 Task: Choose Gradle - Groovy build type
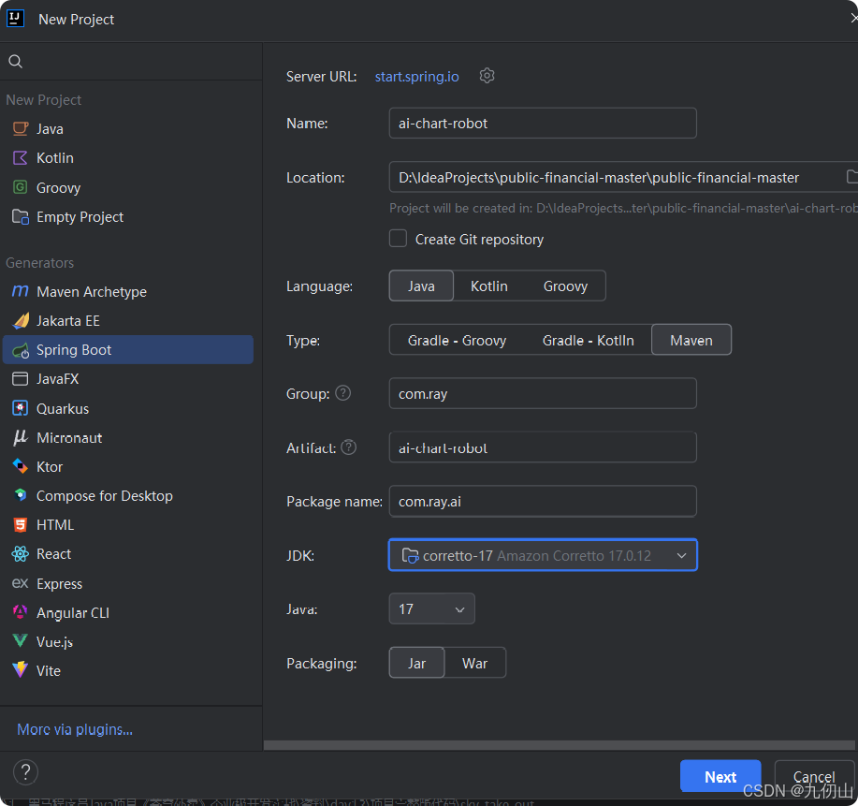(x=457, y=340)
